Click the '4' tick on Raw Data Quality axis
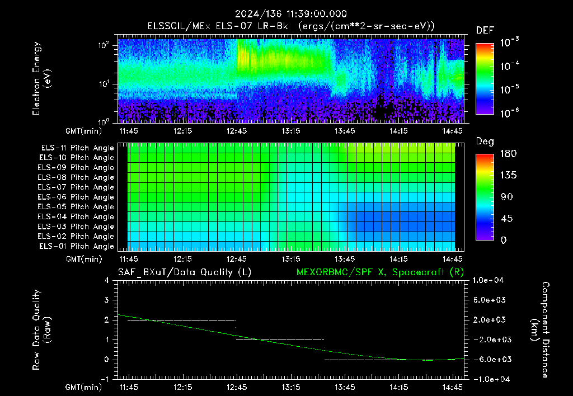 pos(107,280)
